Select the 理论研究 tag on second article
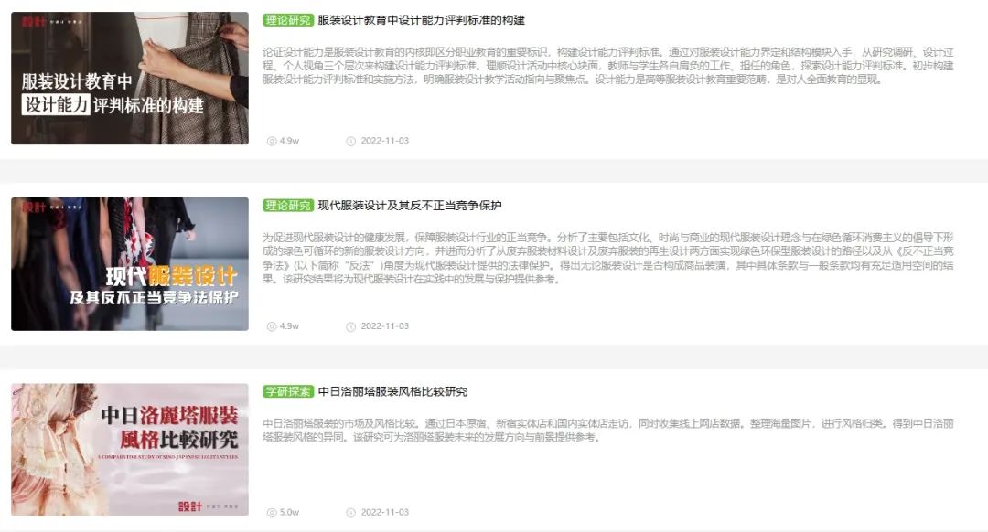Image resolution: width=988 pixels, height=532 pixels. click(288, 206)
